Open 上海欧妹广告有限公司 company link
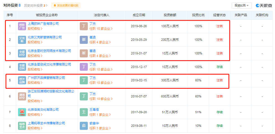This screenshot has width=275, height=134. 43,24
